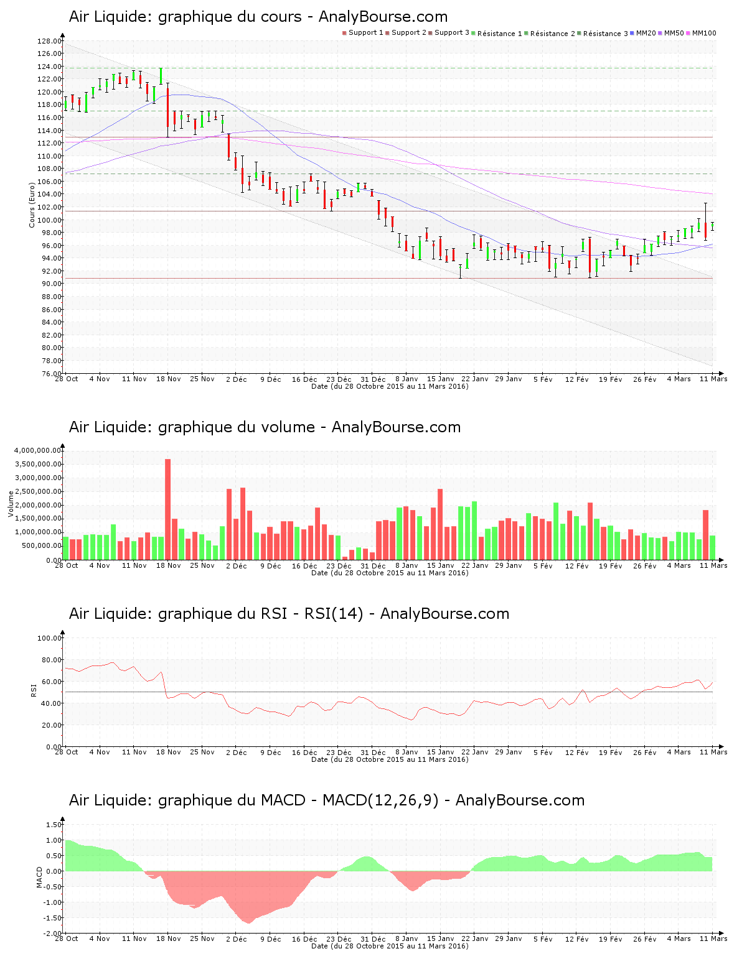Click the MM100 pink legend swatch
Image resolution: width=747 pixels, height=964 pixels.
[688, 33]
